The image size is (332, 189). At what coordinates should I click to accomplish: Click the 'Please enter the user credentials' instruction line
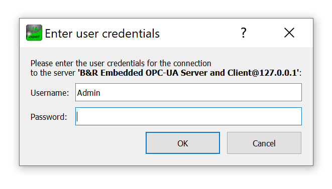pyautogui.click(x=121, y=63)
